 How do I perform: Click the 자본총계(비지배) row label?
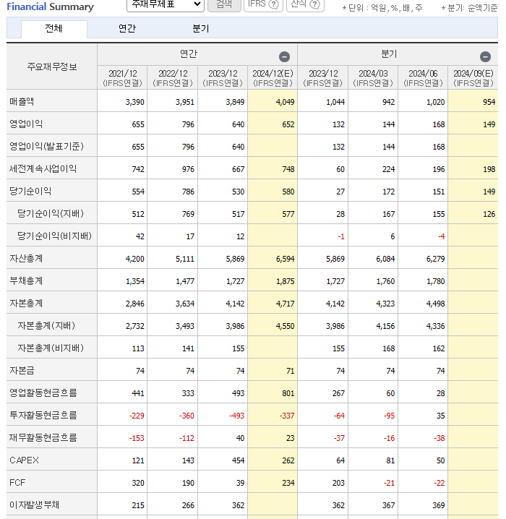51,348
